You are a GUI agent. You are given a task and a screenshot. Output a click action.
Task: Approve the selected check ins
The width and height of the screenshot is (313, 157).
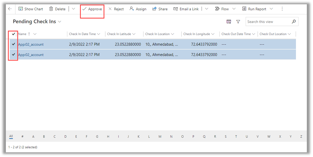92,9
